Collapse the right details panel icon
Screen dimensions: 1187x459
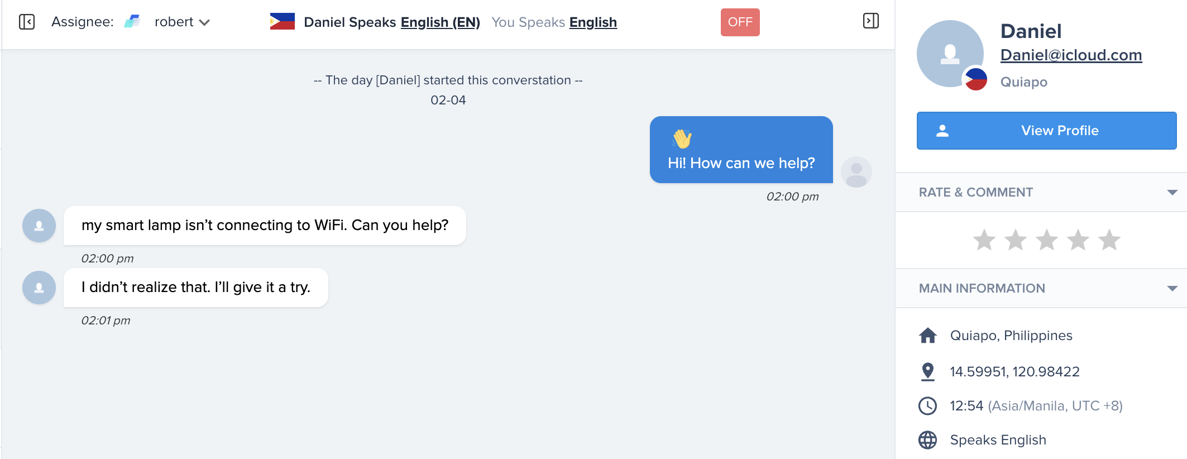pyautogui.click(x=871, y=21)
